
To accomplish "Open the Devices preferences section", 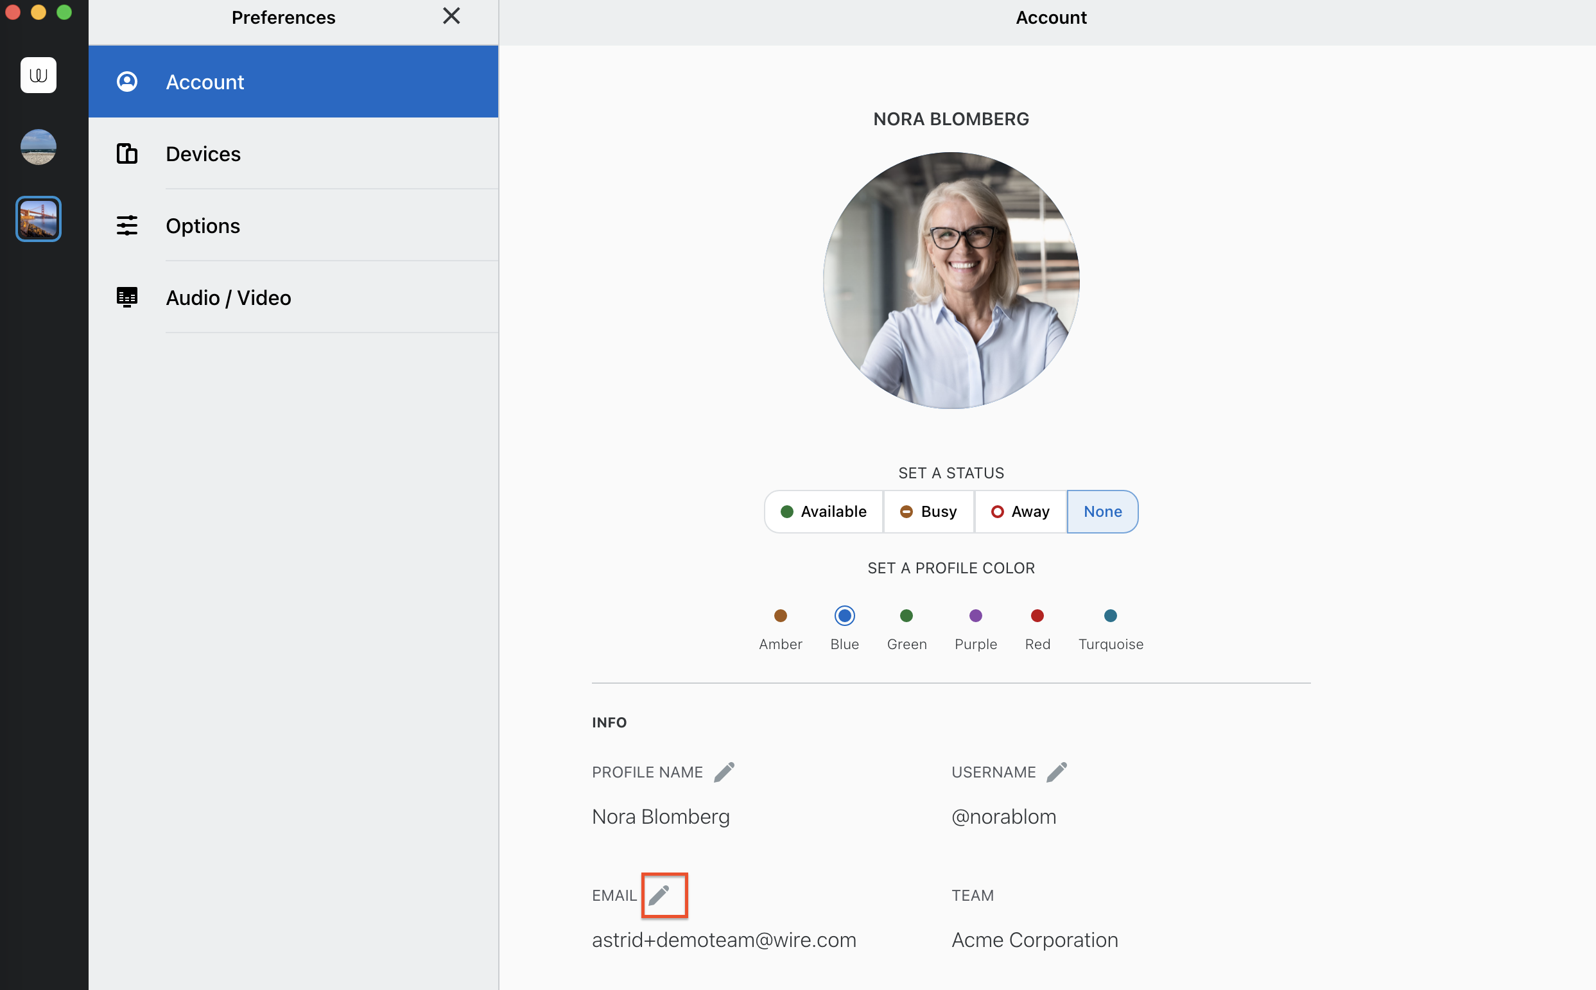I will click(x=293, y=154).
